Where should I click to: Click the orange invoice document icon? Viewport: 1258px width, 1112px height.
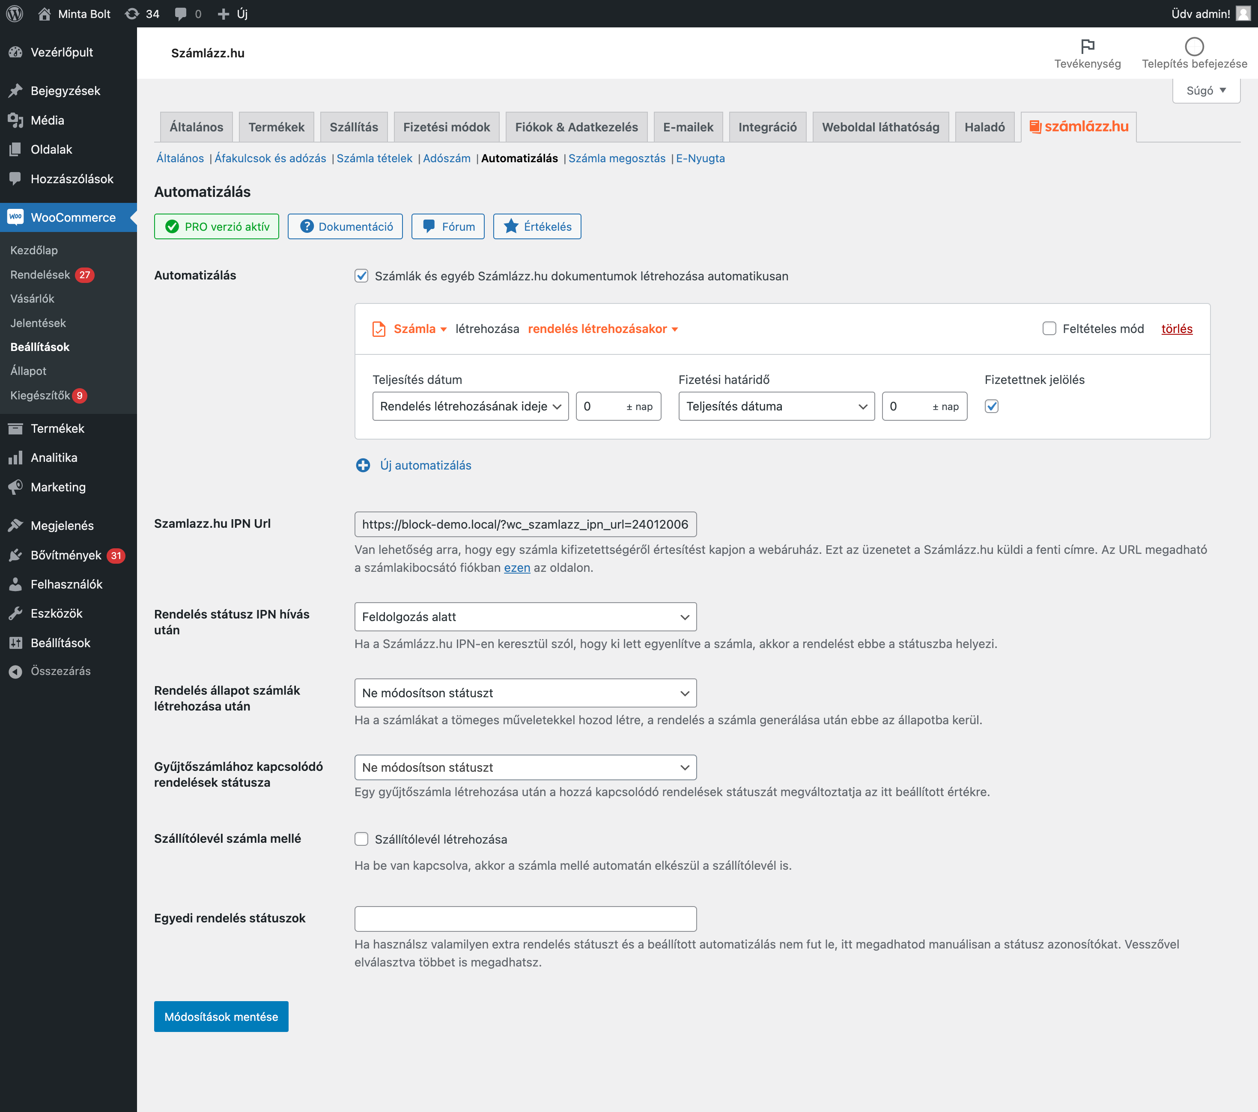379,329
